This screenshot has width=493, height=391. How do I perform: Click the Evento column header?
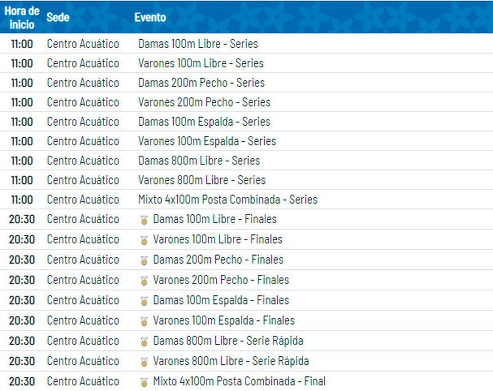150,17
